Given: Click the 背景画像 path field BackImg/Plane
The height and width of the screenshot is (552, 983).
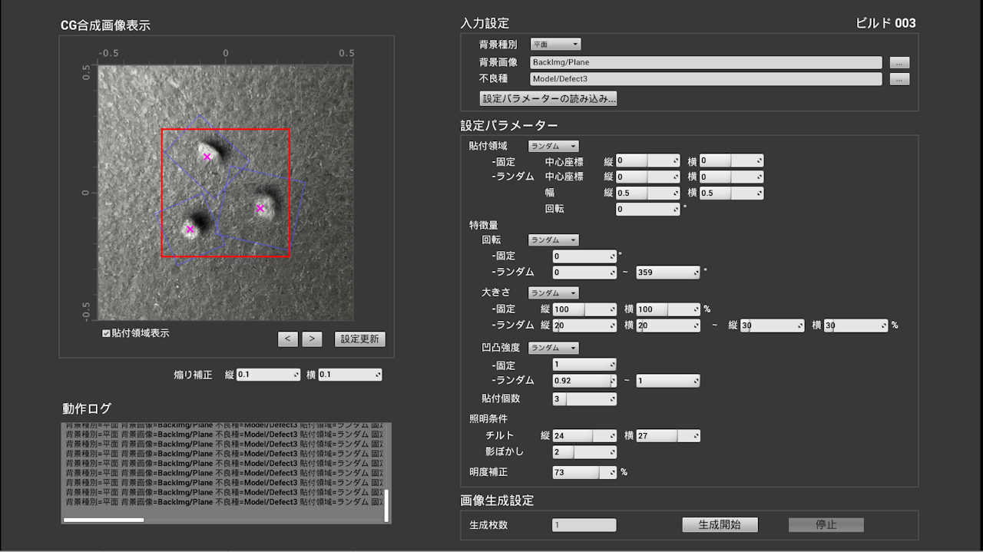Looking at the screenshot, I should click(706, 62).
